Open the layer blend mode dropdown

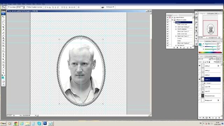tap(204, 59)
